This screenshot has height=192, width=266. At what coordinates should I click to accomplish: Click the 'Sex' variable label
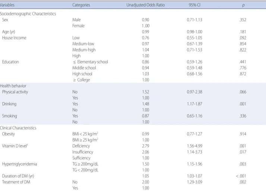5,20
